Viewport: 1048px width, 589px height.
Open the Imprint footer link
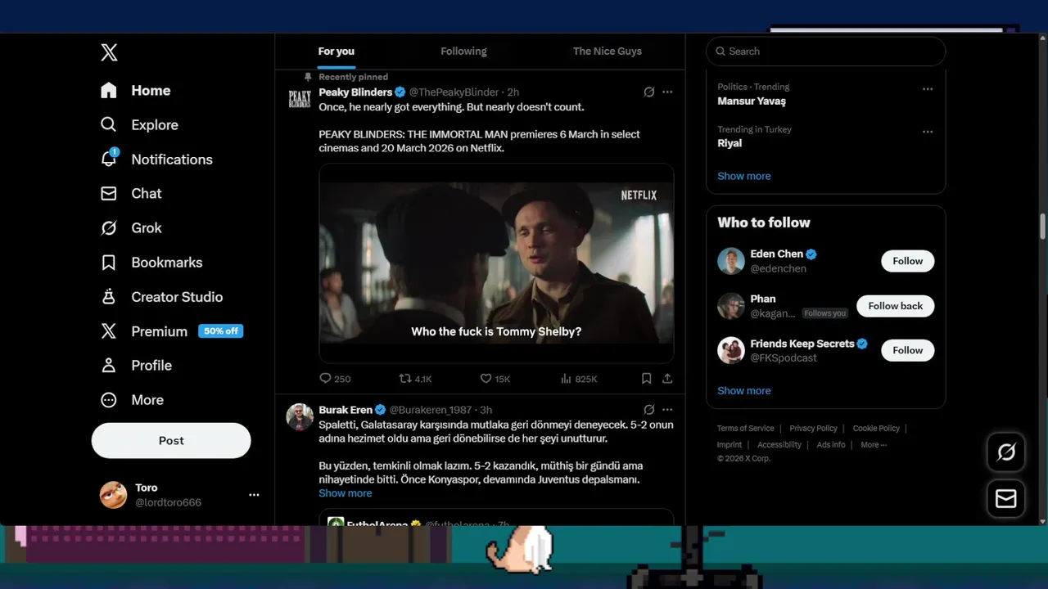[x=730, y=445]
